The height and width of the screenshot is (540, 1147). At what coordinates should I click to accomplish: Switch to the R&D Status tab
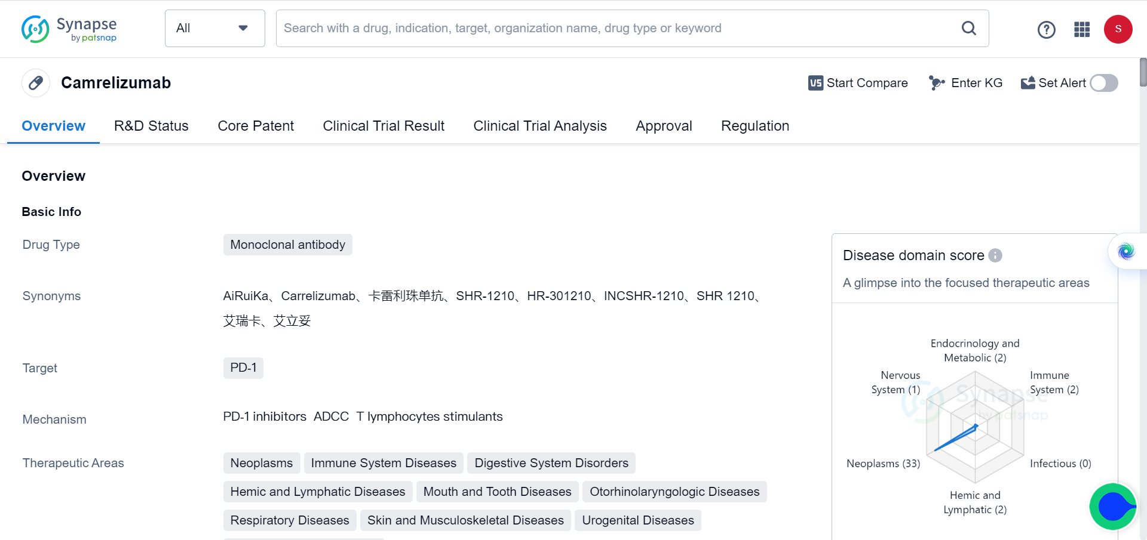click(x=151, y=126)
